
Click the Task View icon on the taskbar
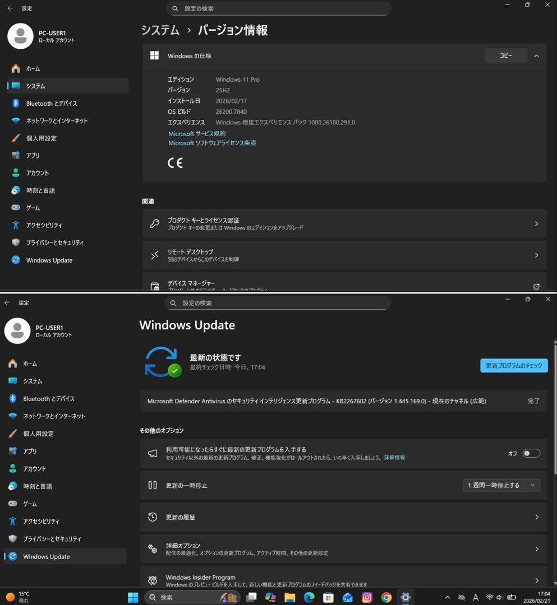[251, 597]
